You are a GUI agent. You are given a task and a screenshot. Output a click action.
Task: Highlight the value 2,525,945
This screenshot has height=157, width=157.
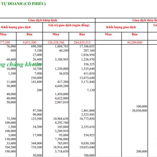click(88, 114)
